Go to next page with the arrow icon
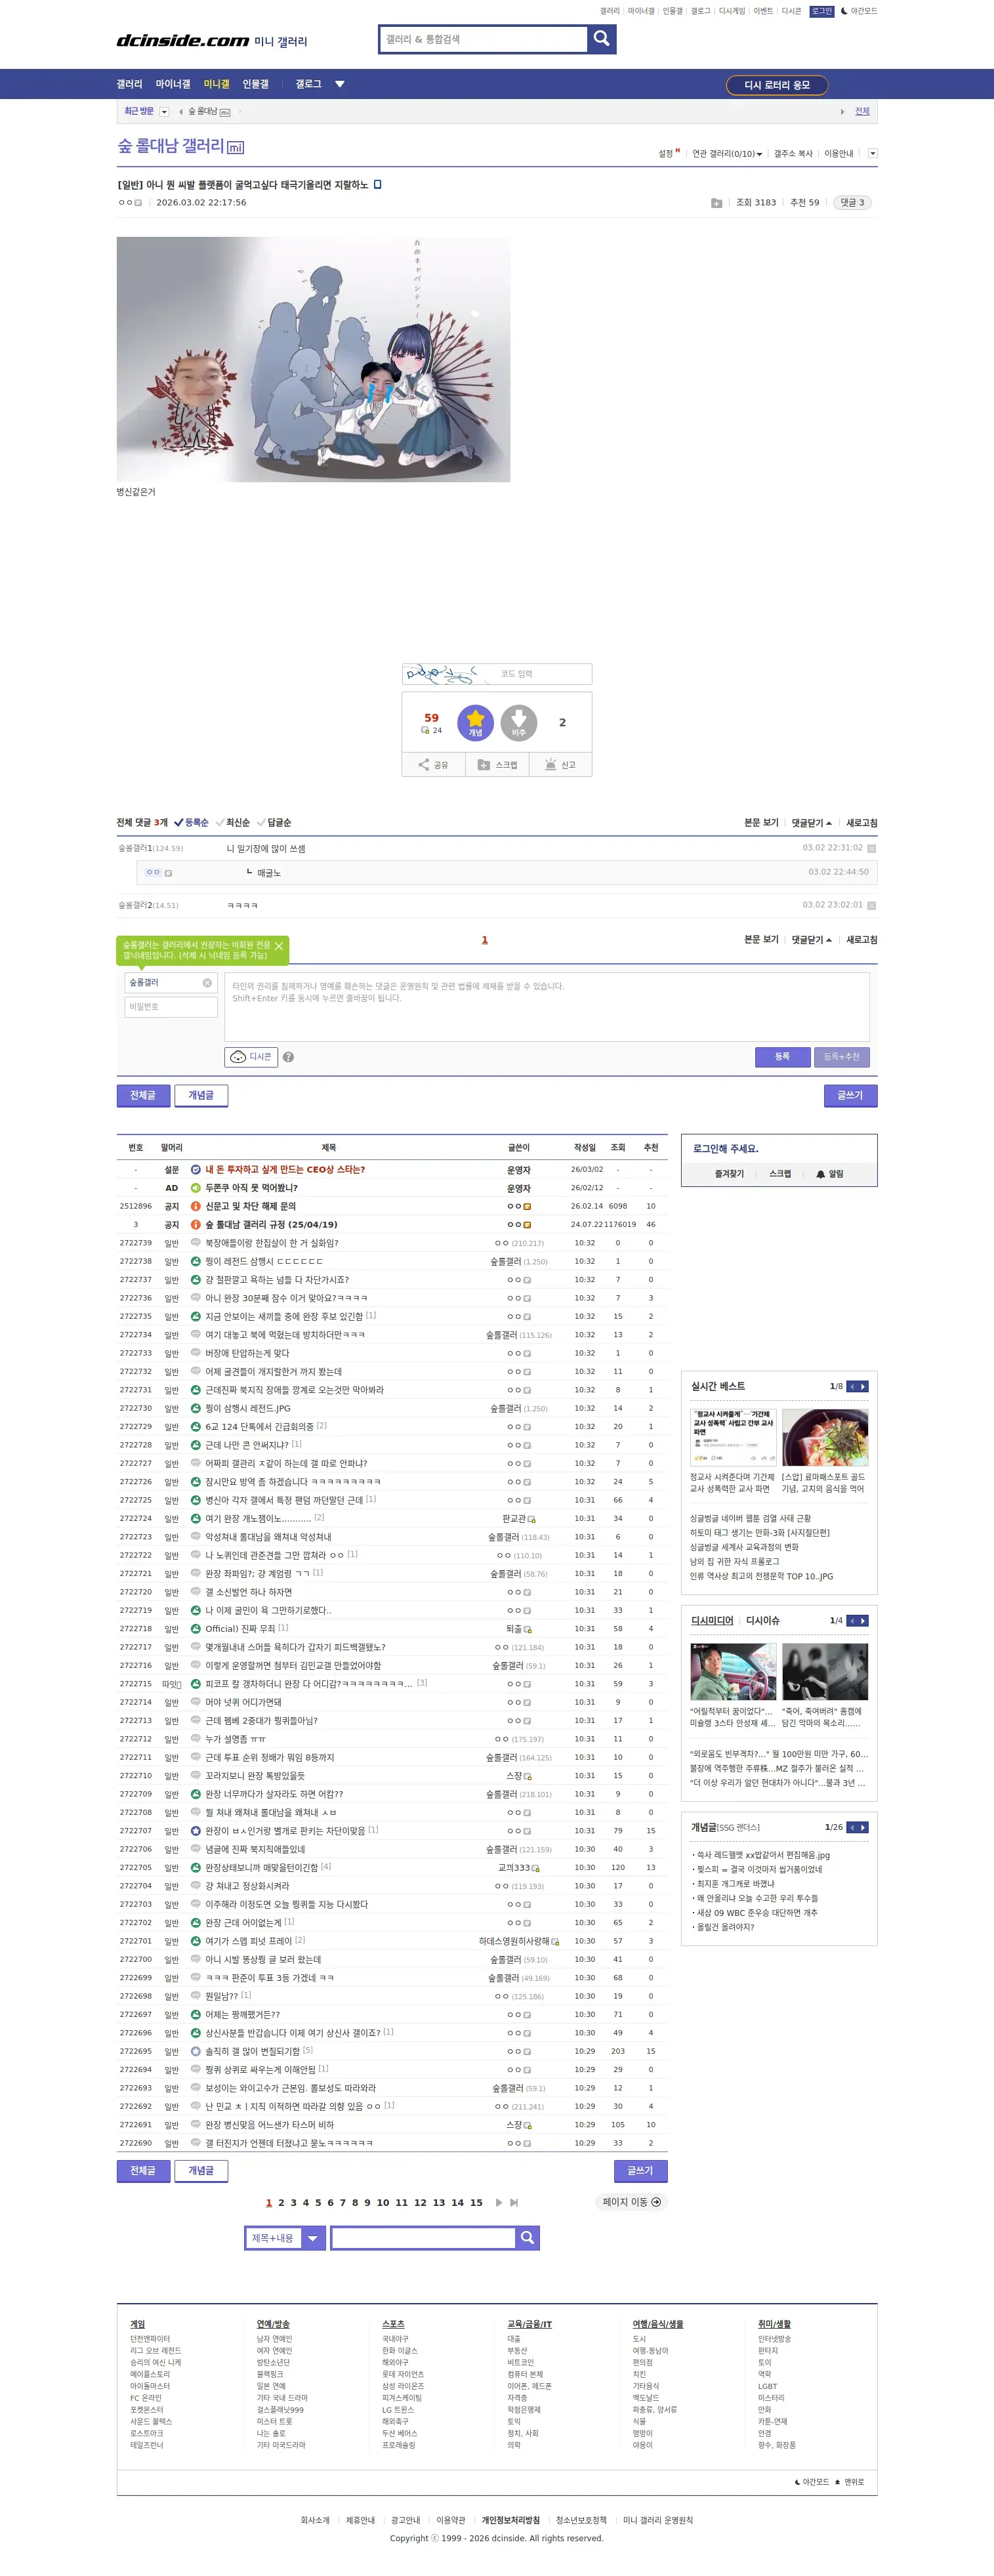 pos(499,2202)
